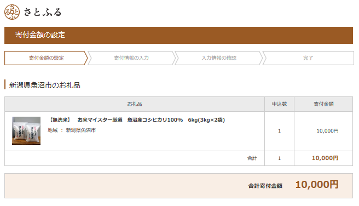The height and width of the screenshot is (206, 359).
Task: Click the 地域：新潟県魚沼市 text
Action: [72, 130]
